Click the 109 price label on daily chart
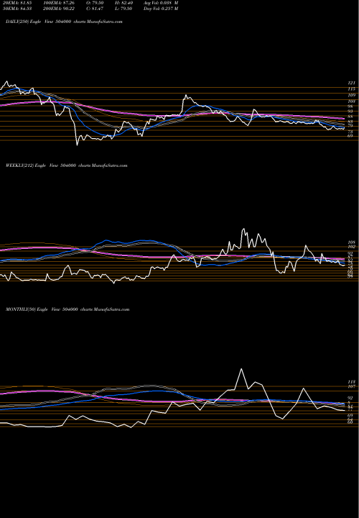 click(x=351, y=95)
